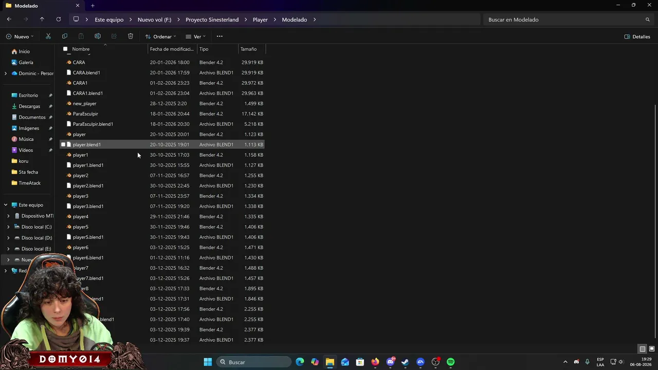Screen dimensions: 658x370
Task: Show hidden system tray icons
Action: [565, 362]
